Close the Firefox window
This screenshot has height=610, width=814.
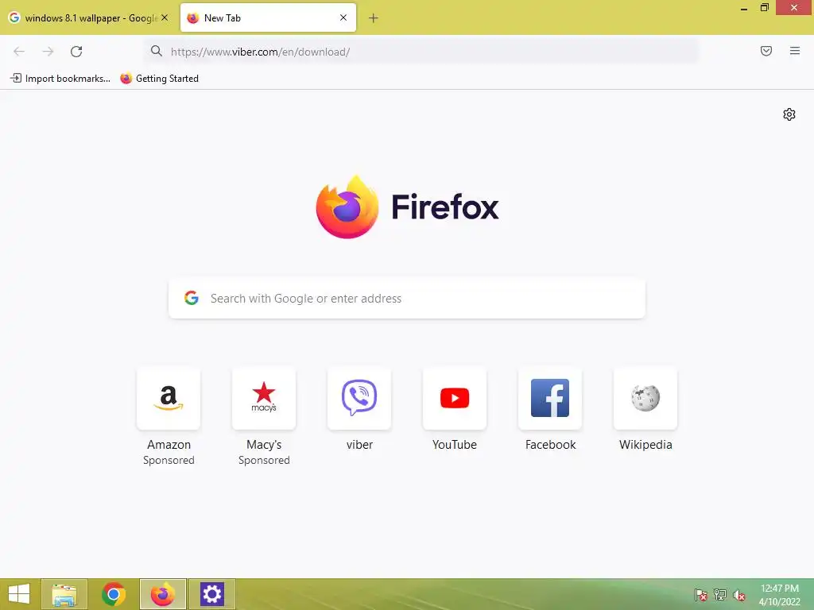pos(794,8)
